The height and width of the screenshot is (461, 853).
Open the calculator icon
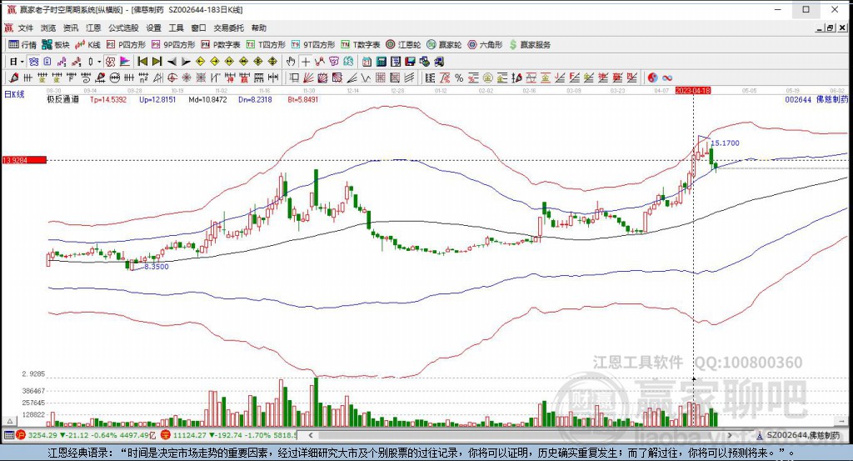point(382,62)
